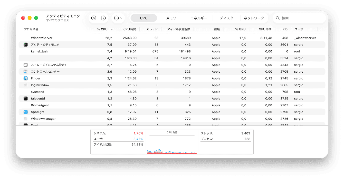Sort by 種類 column header
This screenshot has width=344, height=179.
[x=217, y=29]
